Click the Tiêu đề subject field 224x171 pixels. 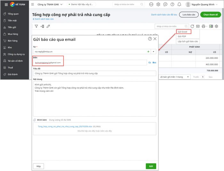(x=95, y=74)
